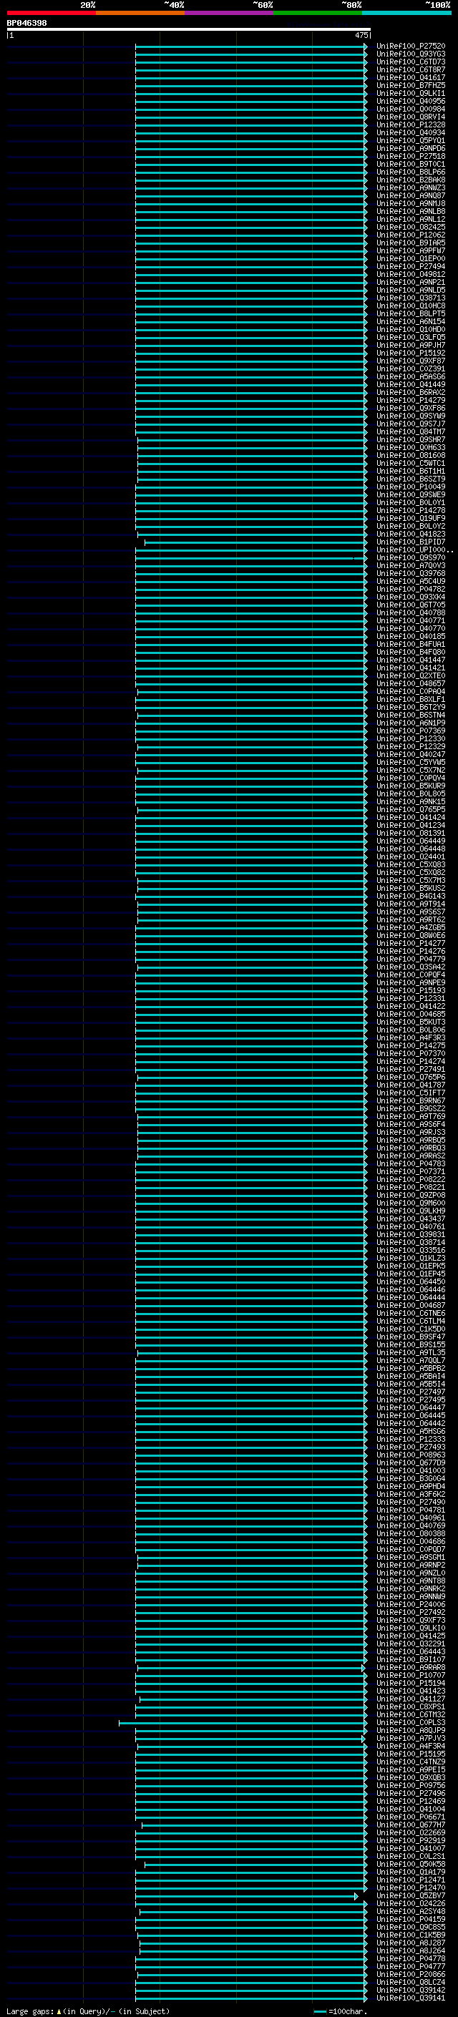
Task: Select last hit UniRef100_Q39141
Action: point(410,1998)
